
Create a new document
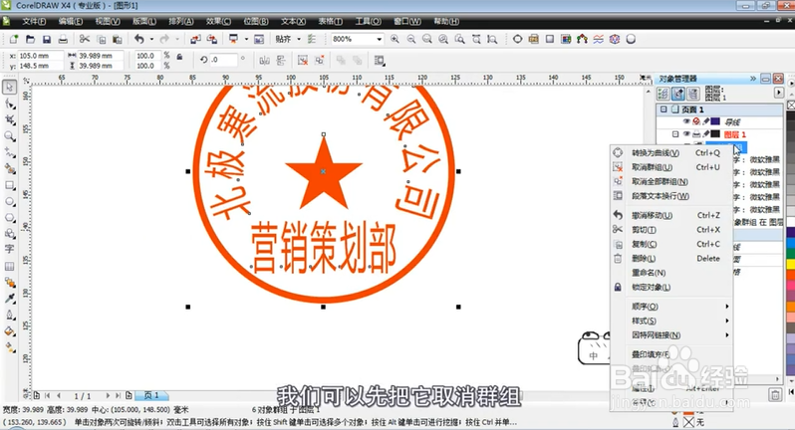click(x=14, y=39)
